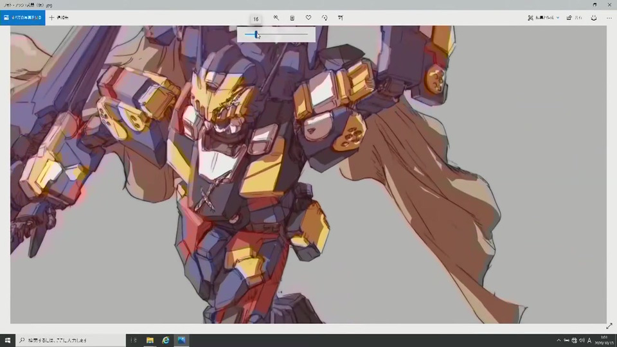Screen dimensions: 617x347
Task: Add the photo to favorites with the heart
Action: click(308, 18)
